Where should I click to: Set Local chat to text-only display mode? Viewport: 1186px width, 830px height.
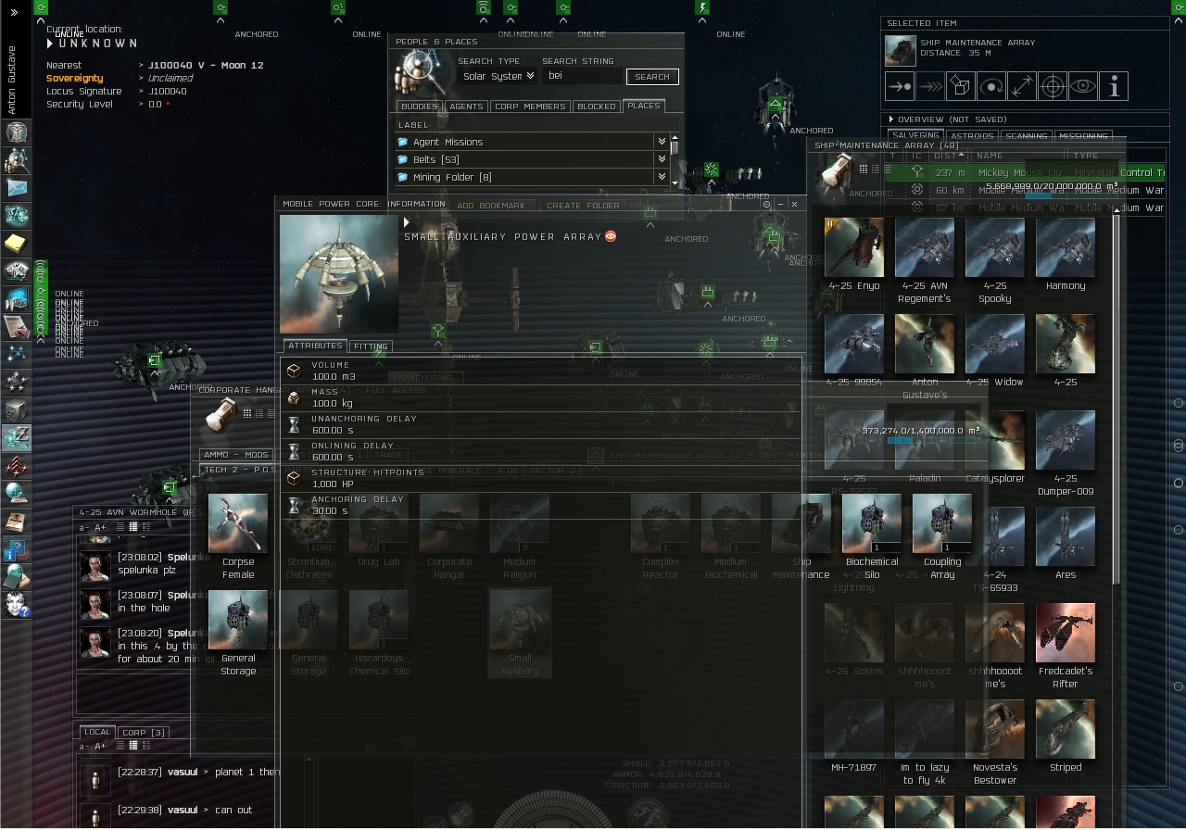[x=120, y=746]
